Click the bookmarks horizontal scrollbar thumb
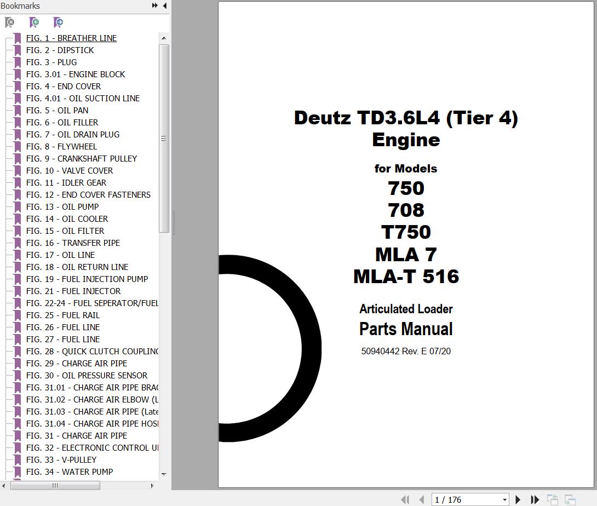597x506 pixels. [55, 486]
